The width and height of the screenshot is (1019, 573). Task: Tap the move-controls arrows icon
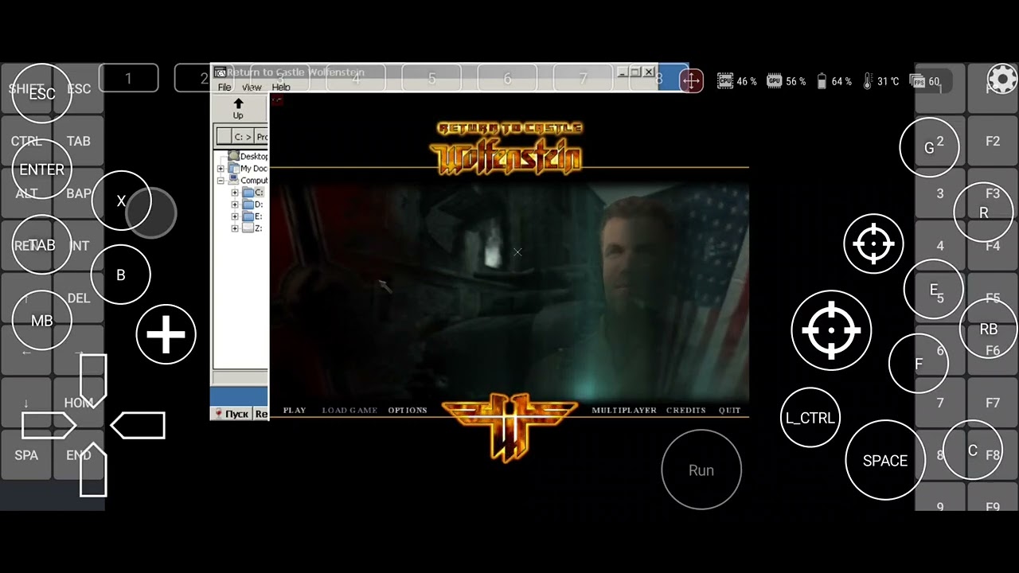pyautogui.click(x=691, y=80)
